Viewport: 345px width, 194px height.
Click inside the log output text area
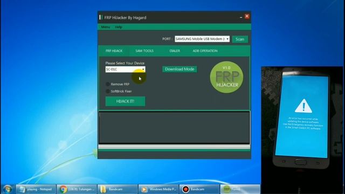tap(174, 127)
